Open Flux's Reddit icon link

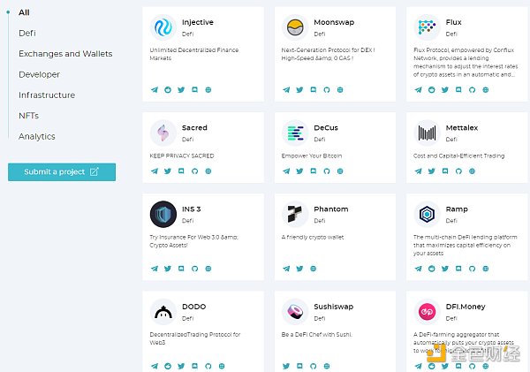(432, 89)
